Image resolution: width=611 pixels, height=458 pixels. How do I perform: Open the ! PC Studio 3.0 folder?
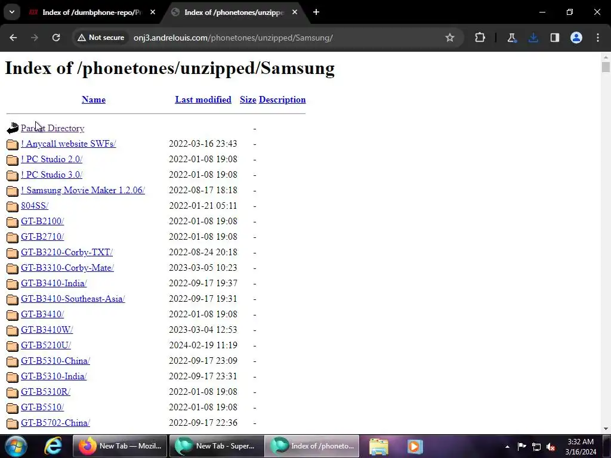52,175
